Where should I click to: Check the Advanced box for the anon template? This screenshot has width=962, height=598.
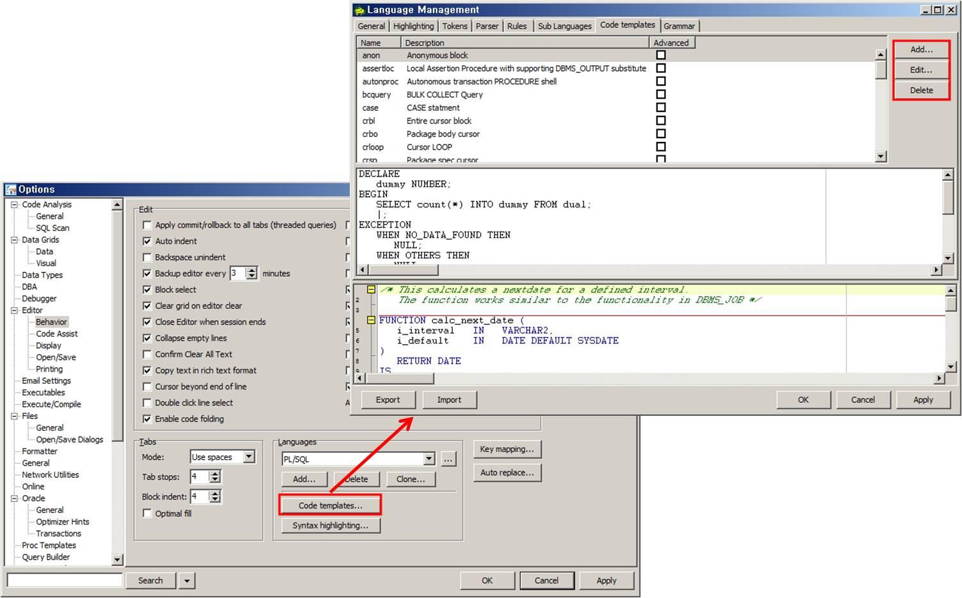coord(661,55)
